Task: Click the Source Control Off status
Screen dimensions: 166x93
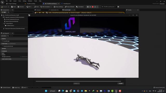Action: click(x=159, y=88)
